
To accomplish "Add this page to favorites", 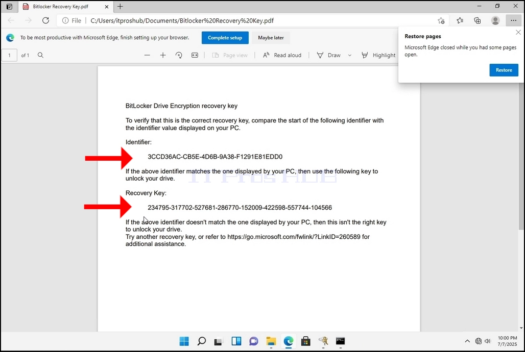I will point(441,20).
